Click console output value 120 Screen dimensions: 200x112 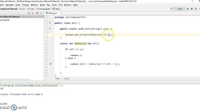click(x=2, y=88)
